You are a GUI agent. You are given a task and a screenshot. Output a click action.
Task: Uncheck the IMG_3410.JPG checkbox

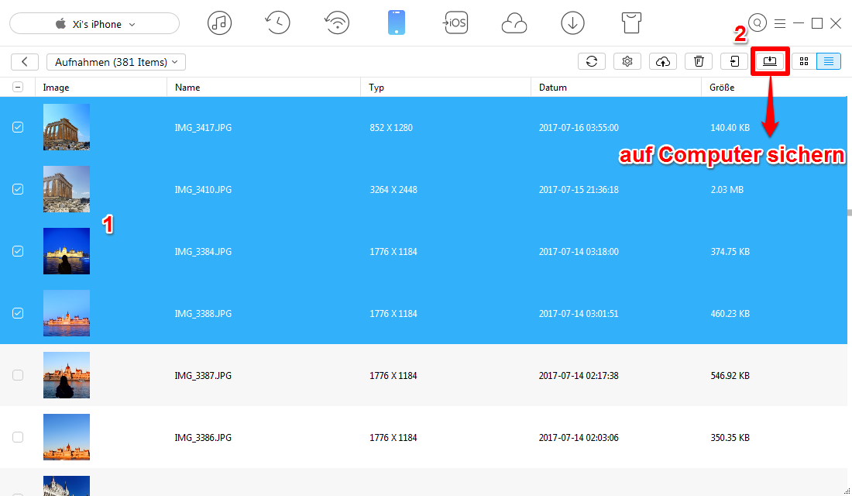[18, 189]
